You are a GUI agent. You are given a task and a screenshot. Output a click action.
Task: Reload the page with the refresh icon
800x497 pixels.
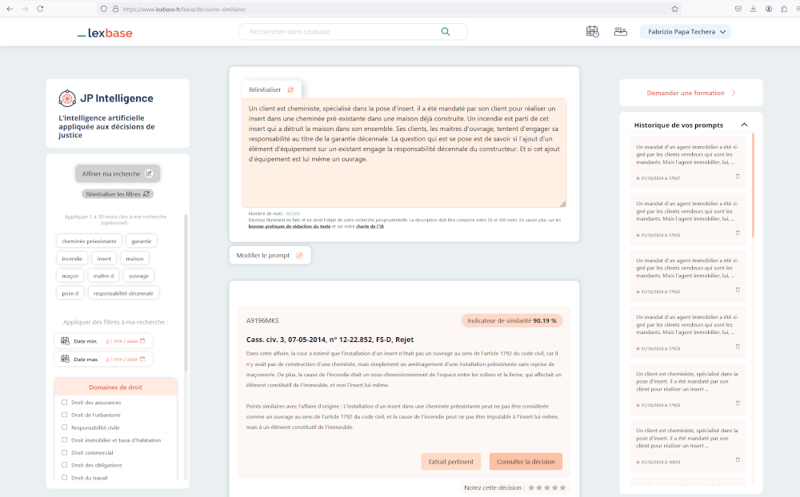40,9
